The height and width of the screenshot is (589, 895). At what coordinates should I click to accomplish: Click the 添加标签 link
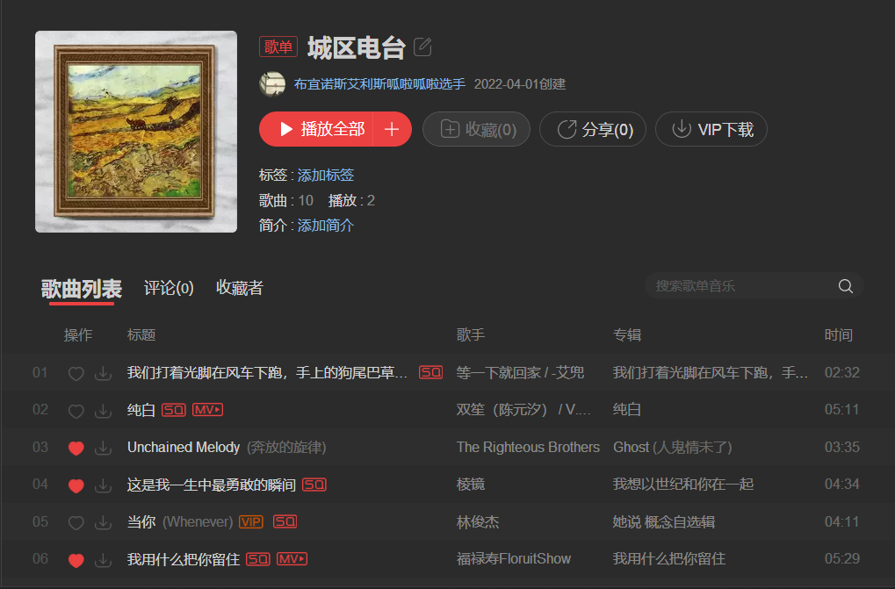[x=325, y=175]
